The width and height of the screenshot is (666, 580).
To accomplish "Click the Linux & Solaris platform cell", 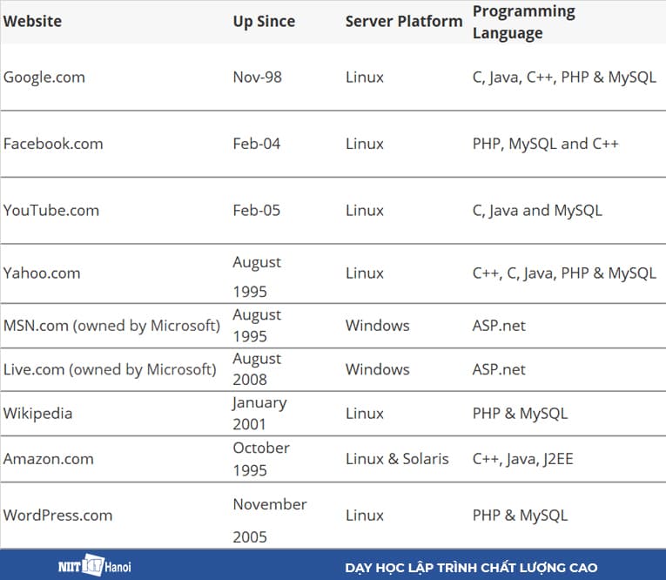I will pos(397,458).
